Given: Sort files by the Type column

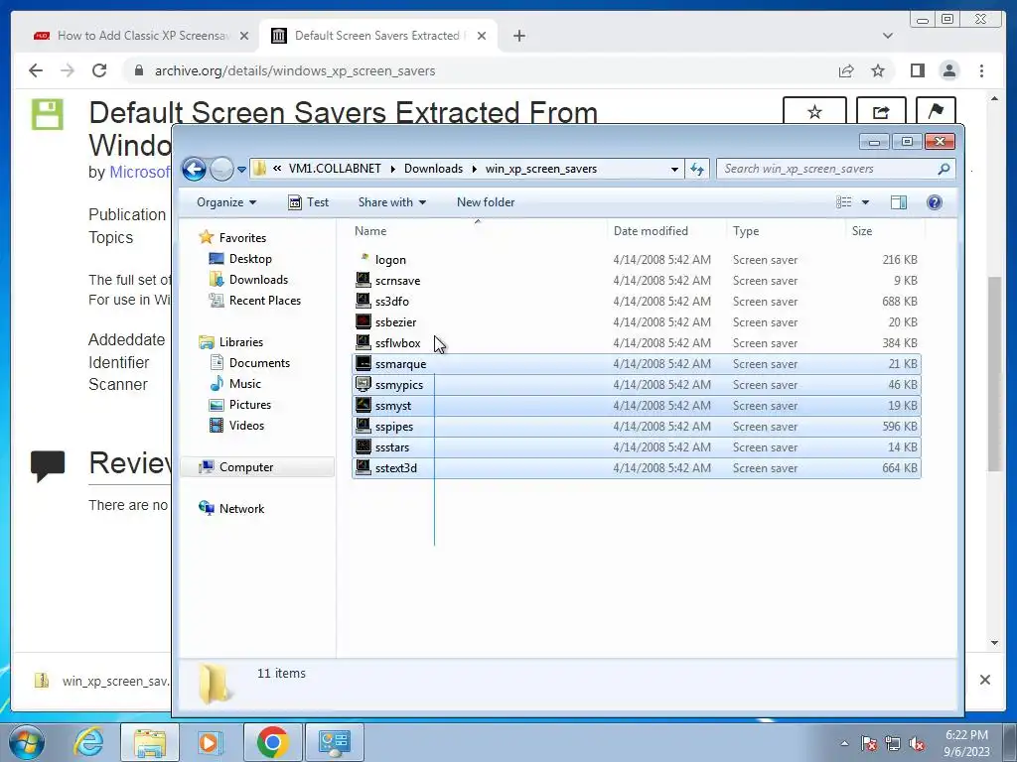Looking at the screenshot, I should pos(746,230).
